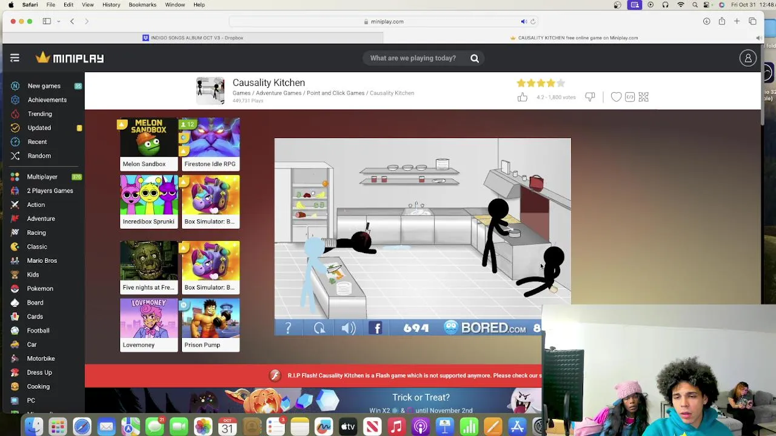Open Launchpad from the Dock
This screenshot has height=436, width=776.
coord(58,427)
